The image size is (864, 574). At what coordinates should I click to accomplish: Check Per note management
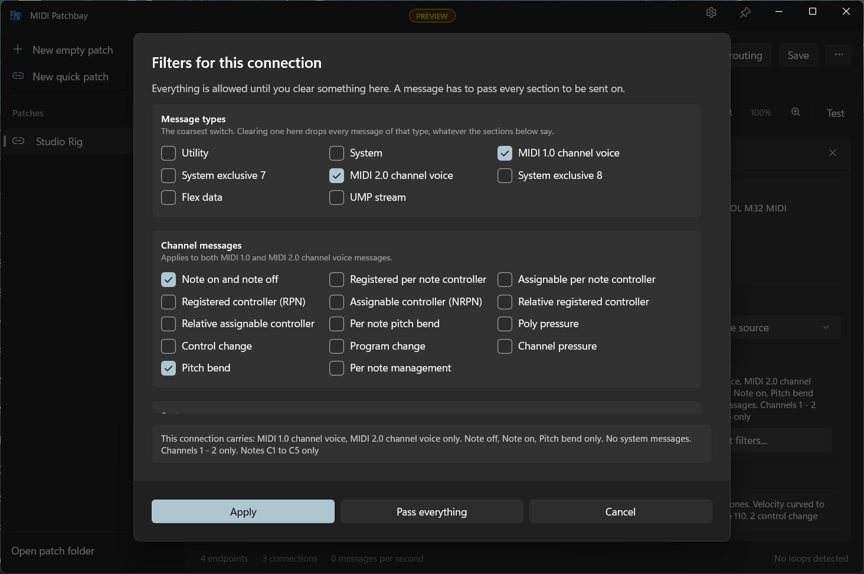(x=337, y=368)
